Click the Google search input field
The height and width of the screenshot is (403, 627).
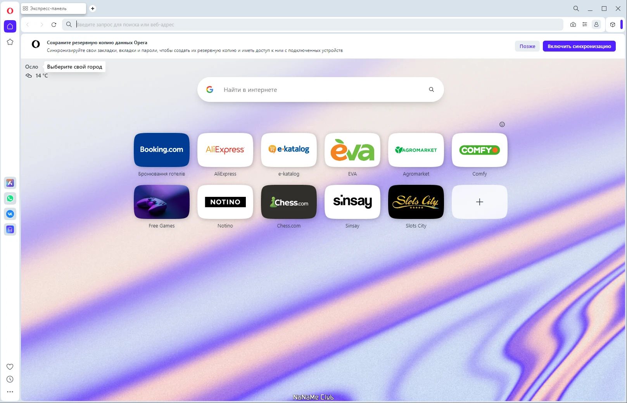coord(321,90)
